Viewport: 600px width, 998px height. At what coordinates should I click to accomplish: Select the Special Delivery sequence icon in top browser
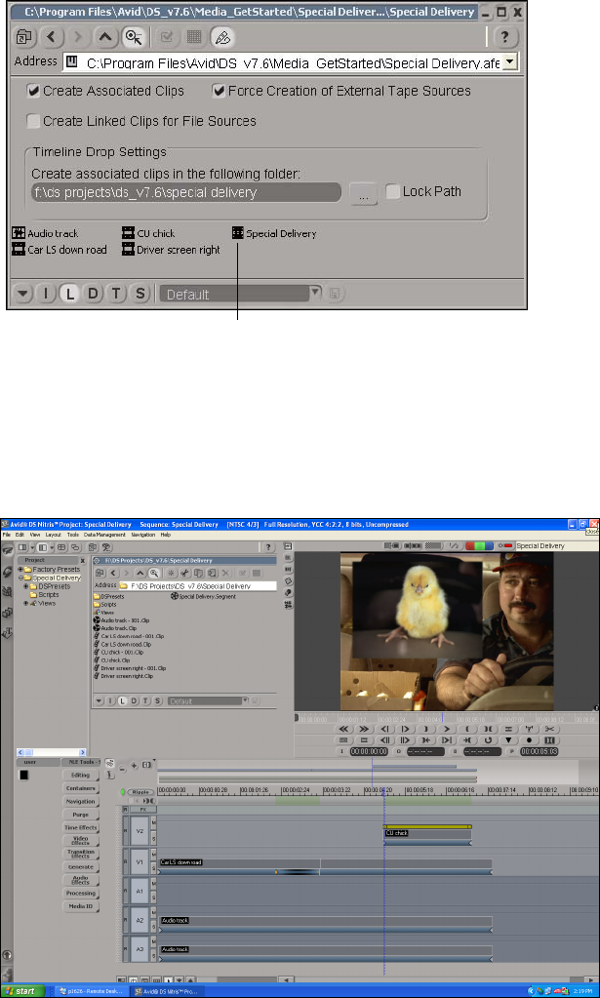click(x=238, y=233)
